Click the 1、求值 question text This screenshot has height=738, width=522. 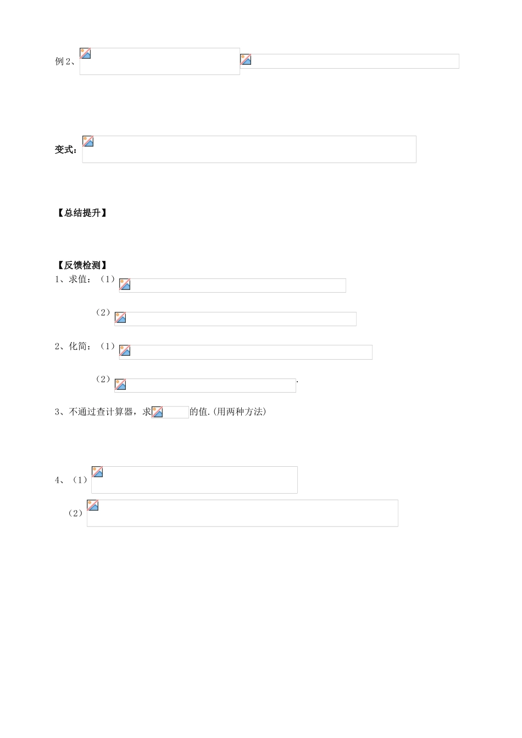pyautogui.click(x=73, y=279)
